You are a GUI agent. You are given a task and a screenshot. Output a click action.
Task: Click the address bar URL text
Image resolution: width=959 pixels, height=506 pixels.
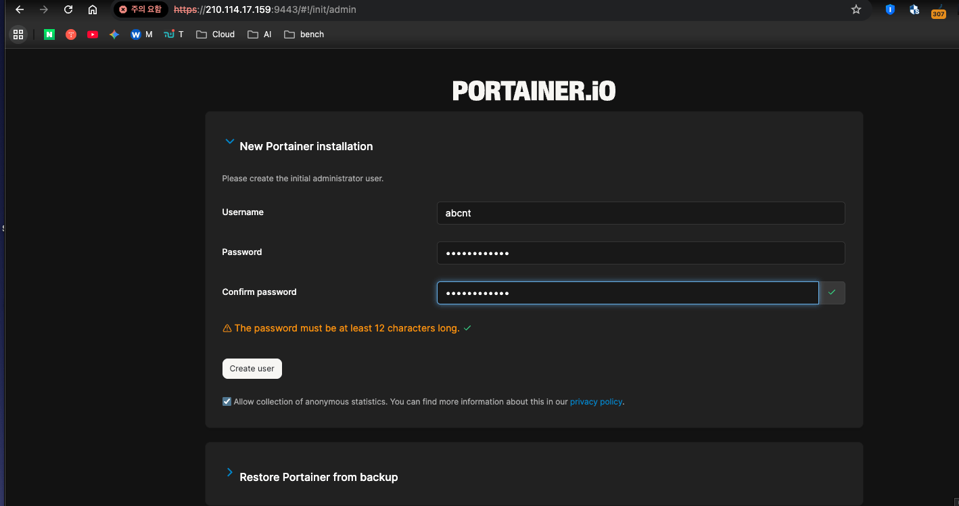(265, 9)
